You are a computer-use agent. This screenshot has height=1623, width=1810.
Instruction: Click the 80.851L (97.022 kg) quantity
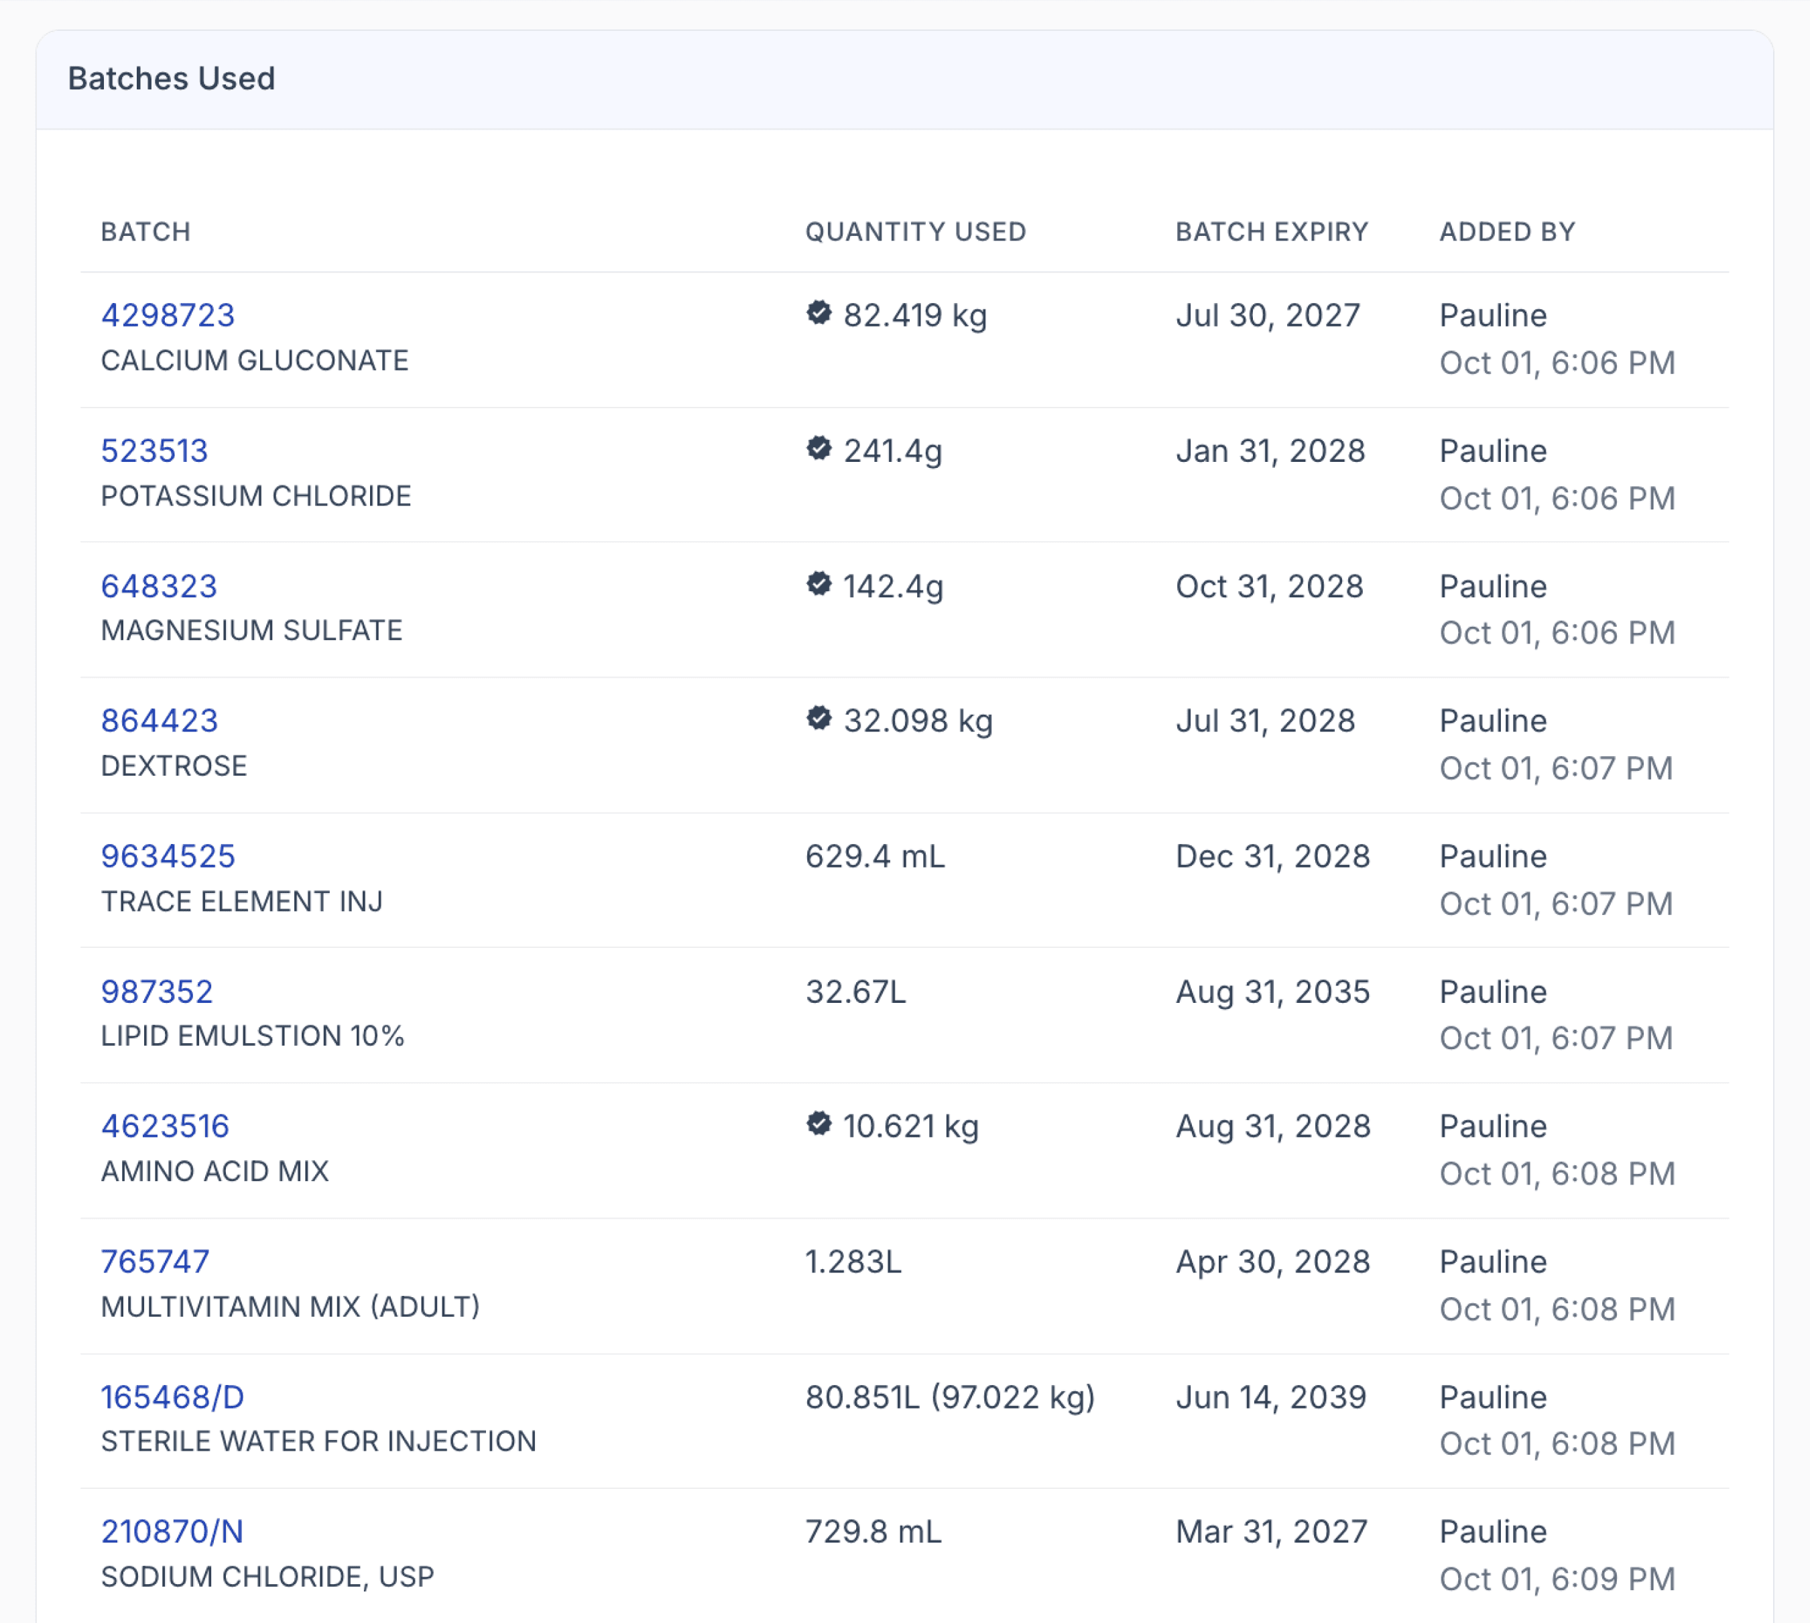[x=951, y=1398]
